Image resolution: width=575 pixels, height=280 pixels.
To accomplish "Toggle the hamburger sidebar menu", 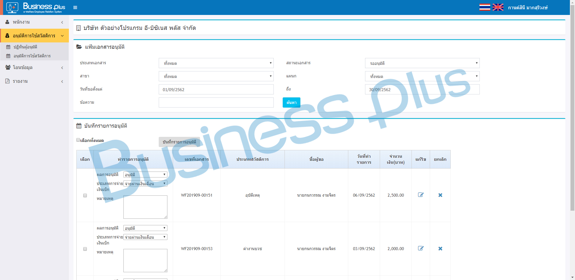I will point(75,7).
